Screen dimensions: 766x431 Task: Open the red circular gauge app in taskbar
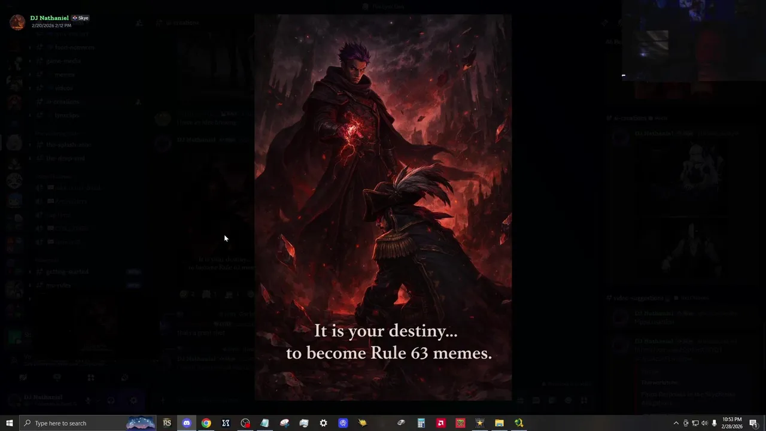(x=245, y=423)
